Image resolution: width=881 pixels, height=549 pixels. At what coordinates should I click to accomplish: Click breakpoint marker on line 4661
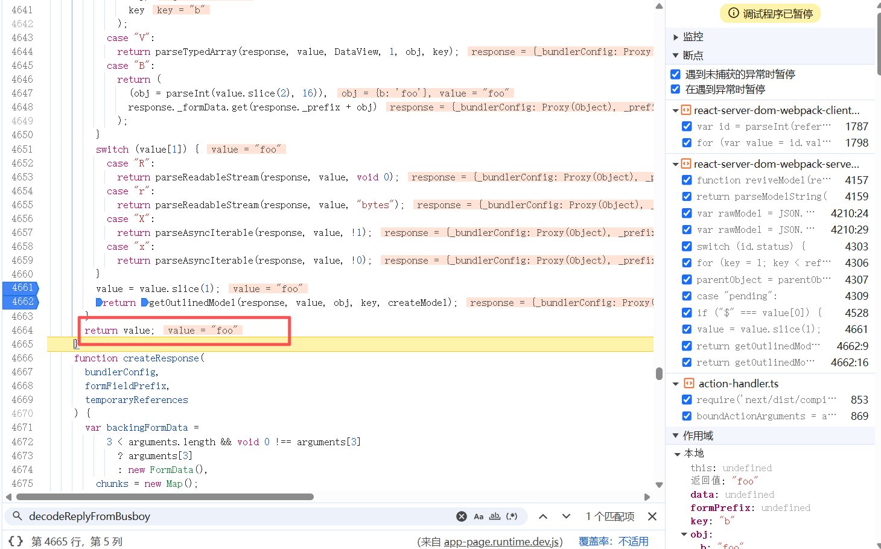click(x=22, y=288)
